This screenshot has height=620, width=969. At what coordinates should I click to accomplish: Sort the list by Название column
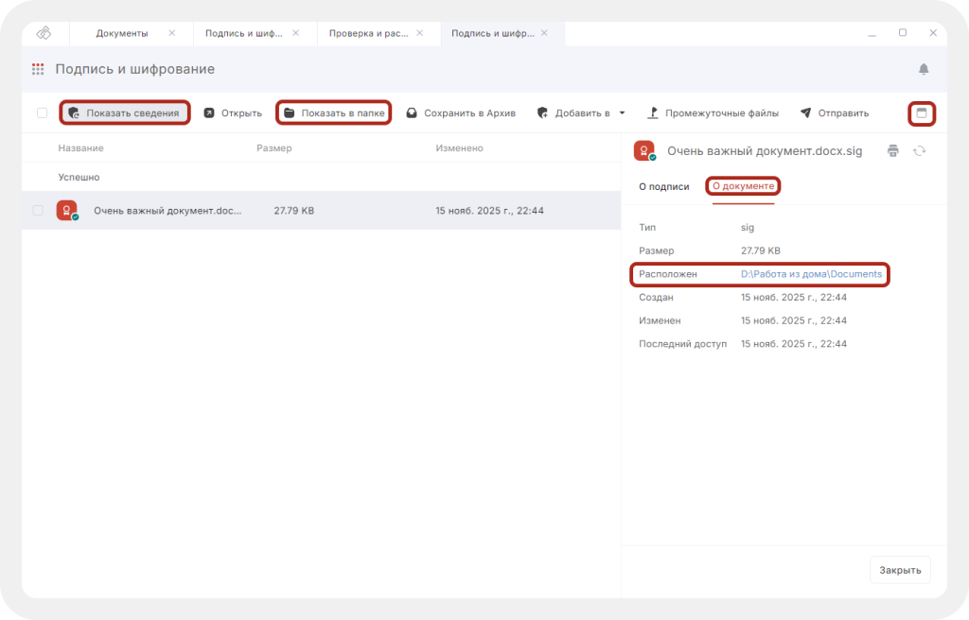tap(80, 148)
